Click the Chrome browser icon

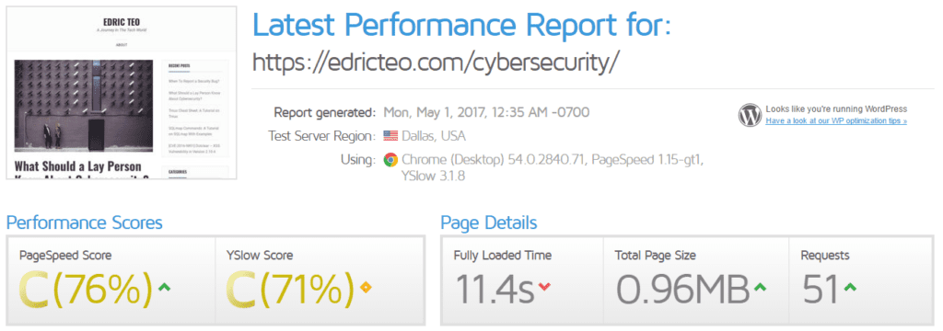pyautogui.click(x=390, y=160)
